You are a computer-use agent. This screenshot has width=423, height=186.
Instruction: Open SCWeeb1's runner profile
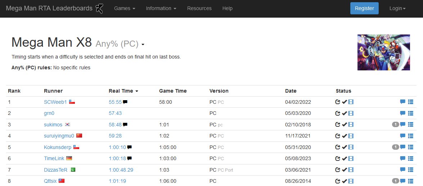[55, 102]
